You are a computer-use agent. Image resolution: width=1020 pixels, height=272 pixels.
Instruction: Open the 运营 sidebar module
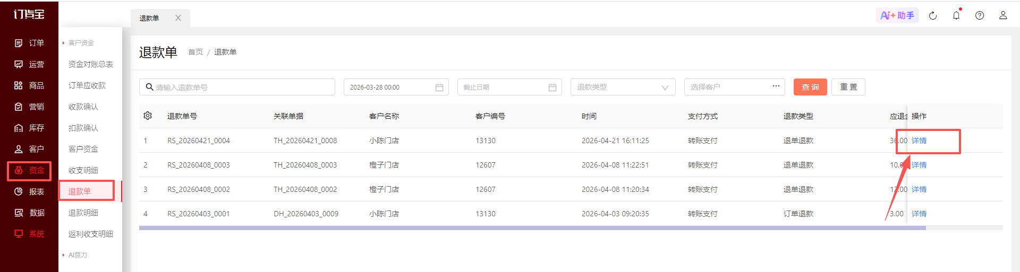pos(29,64)
